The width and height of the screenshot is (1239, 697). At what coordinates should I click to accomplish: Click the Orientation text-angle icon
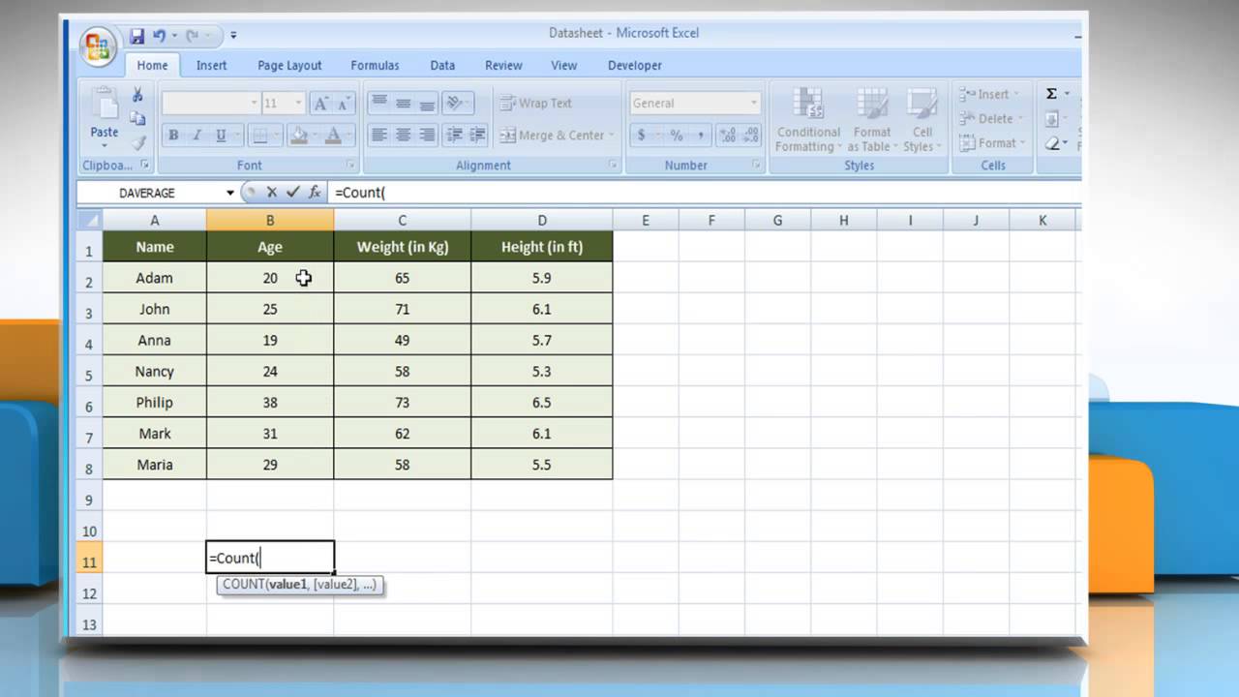click(x=457, y=103)
